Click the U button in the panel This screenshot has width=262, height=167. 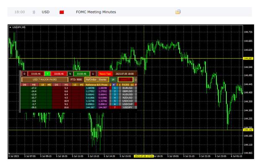(93, 74)
